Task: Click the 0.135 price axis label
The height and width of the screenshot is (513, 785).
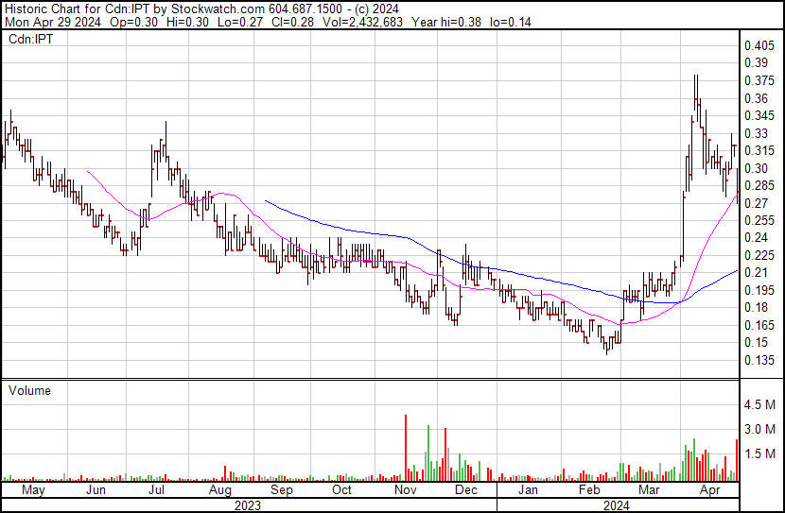Action: tap(759, 361)
